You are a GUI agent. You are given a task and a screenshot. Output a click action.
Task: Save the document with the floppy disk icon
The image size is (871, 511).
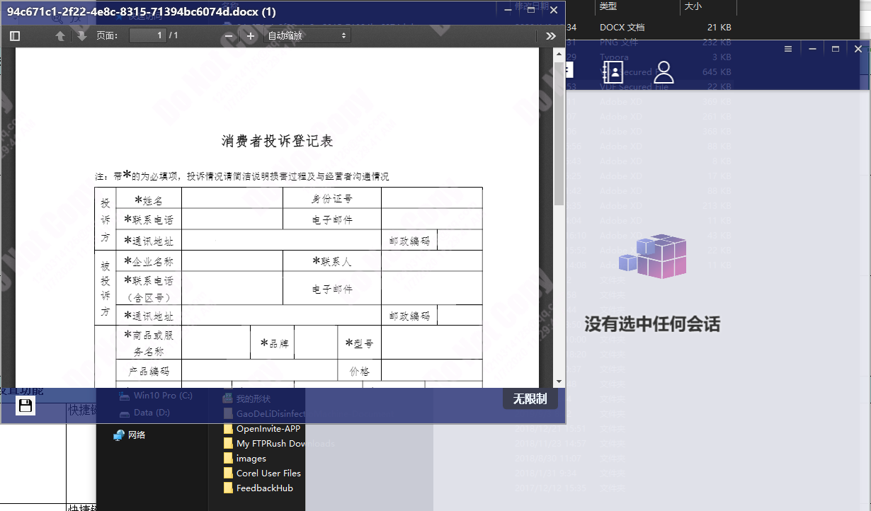point(25,406)
